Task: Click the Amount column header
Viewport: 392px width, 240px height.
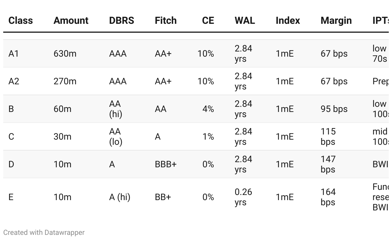Action: tap(71, 21)
